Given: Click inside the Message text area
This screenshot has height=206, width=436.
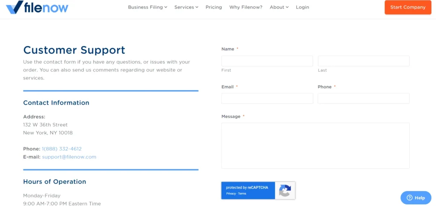Looking at the screenshot, I should 315,146.
